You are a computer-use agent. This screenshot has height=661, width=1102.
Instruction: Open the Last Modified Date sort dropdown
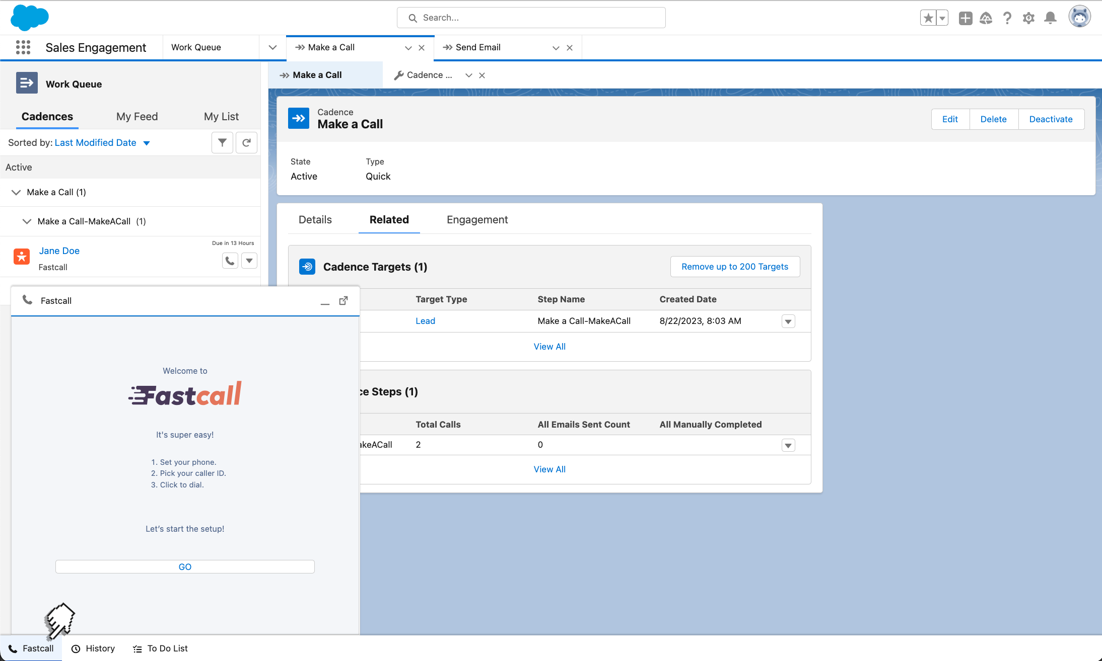147,143
